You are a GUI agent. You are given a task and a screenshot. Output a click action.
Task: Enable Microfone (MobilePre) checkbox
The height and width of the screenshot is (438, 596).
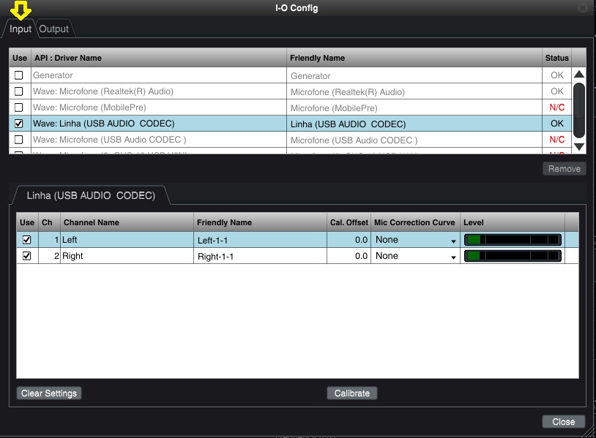pos(19,107)
